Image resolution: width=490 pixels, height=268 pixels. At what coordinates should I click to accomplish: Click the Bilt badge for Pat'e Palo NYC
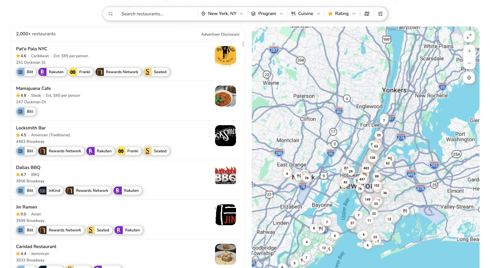pos(26,72)
